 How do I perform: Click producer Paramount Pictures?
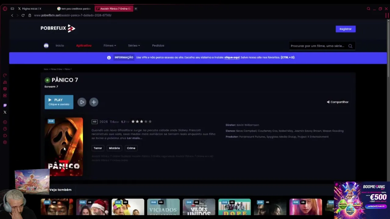[253, 137]
